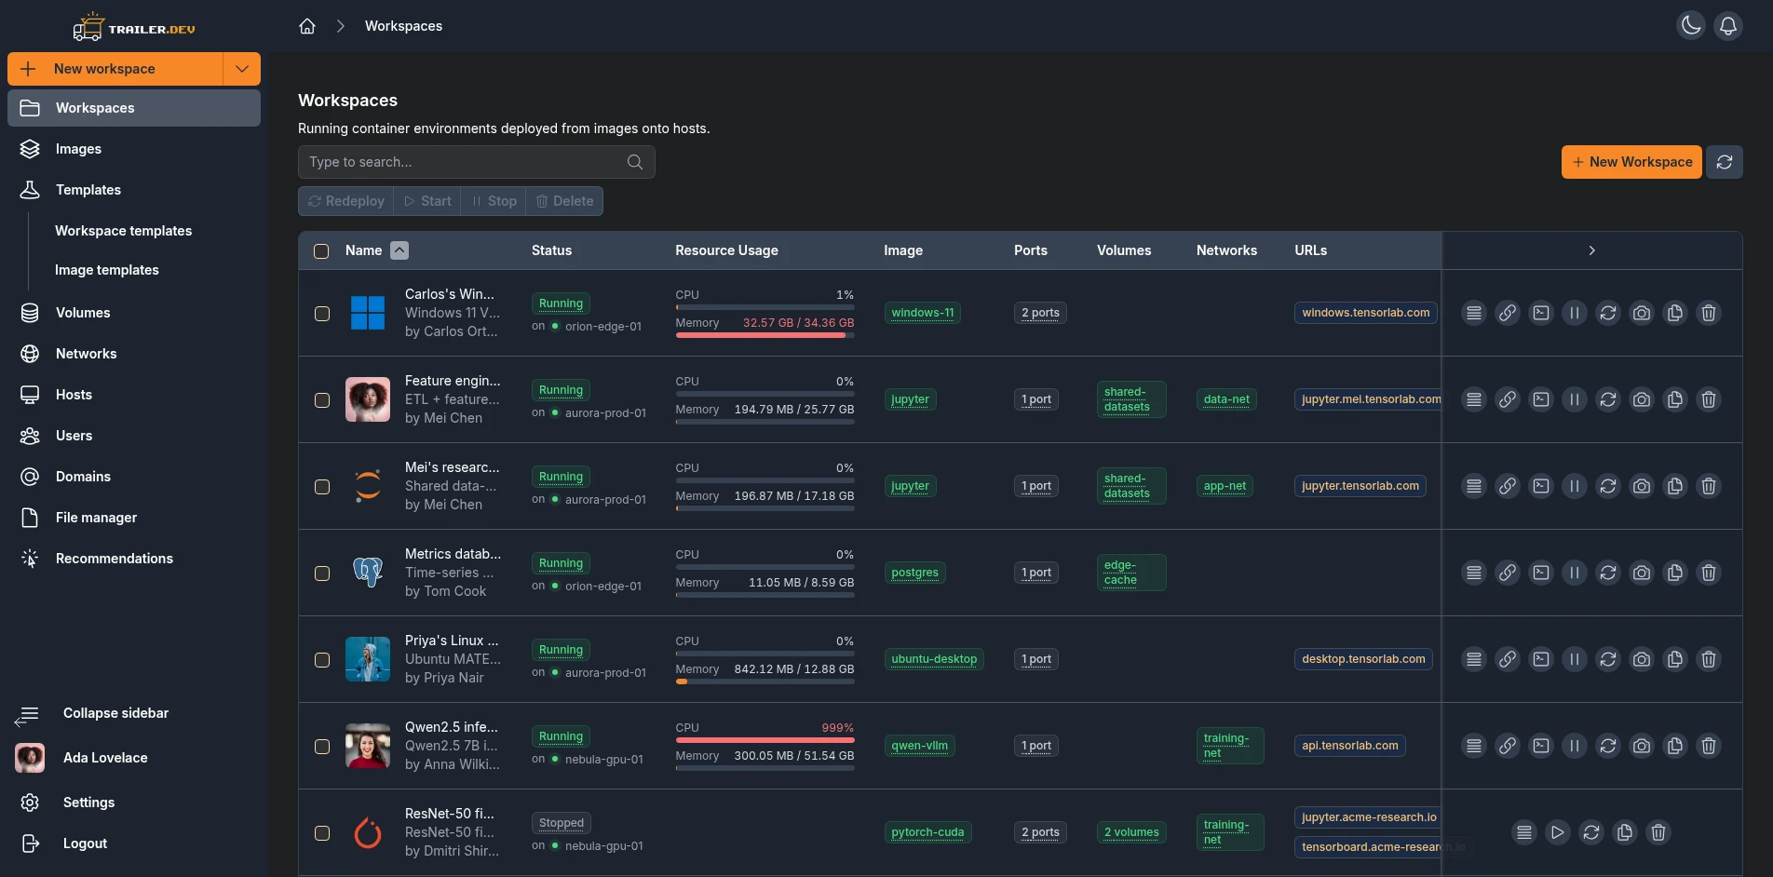Select Carlos's Win... row checkbox
The height and width of the screenshot is (877, 1773).
pos(322,314)
